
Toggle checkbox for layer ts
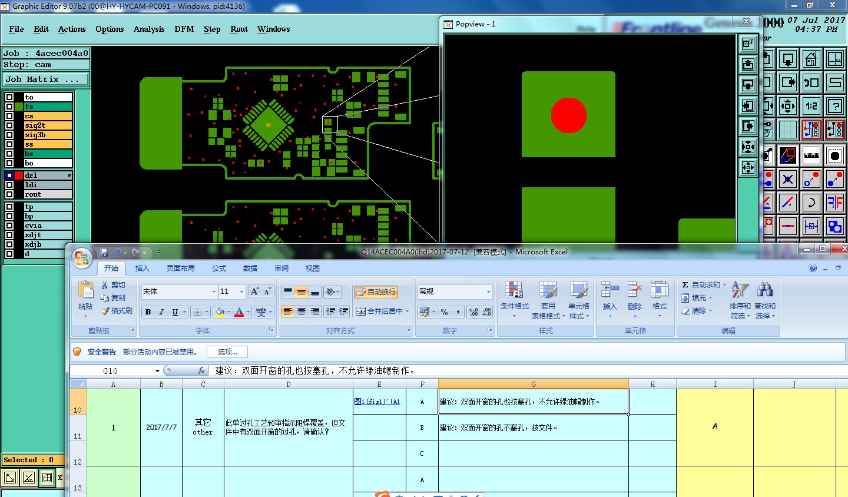point(9,107)
